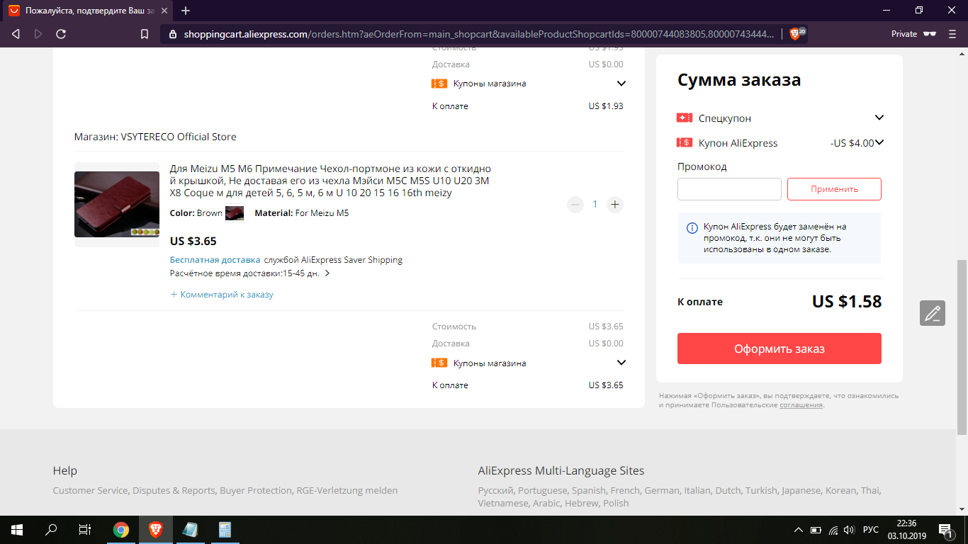This screenshot has width=968, height=544.
Task: Open the Disputes & Reports footer link
Action: pyautogui.click(x=174, y=490)
